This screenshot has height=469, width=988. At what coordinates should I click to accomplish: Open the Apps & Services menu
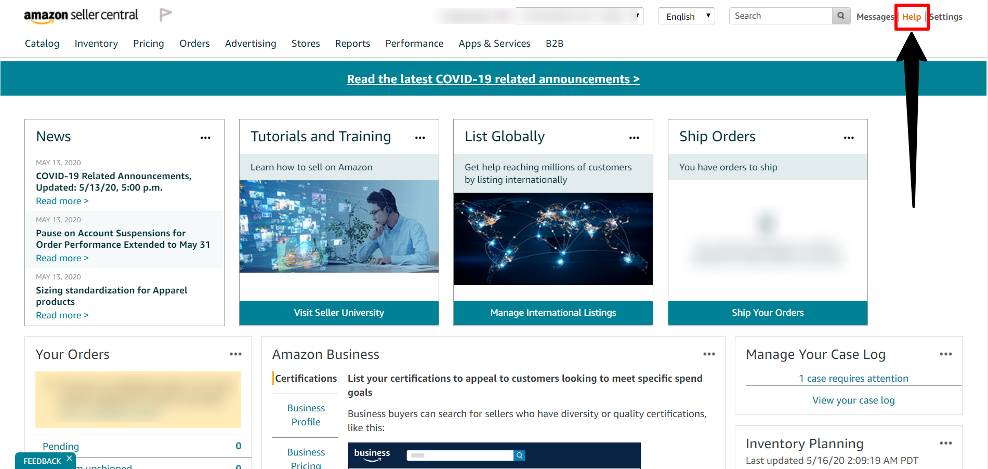[495, 44]
